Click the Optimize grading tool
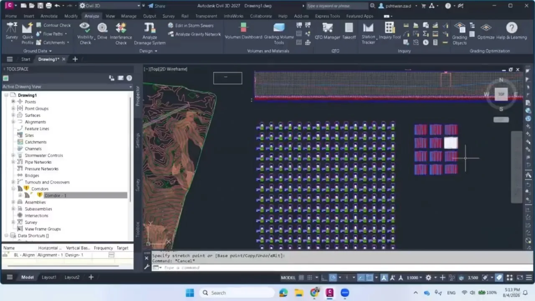Image resolution: width=535 pixels, height=301 pixels. pos(486,31)
